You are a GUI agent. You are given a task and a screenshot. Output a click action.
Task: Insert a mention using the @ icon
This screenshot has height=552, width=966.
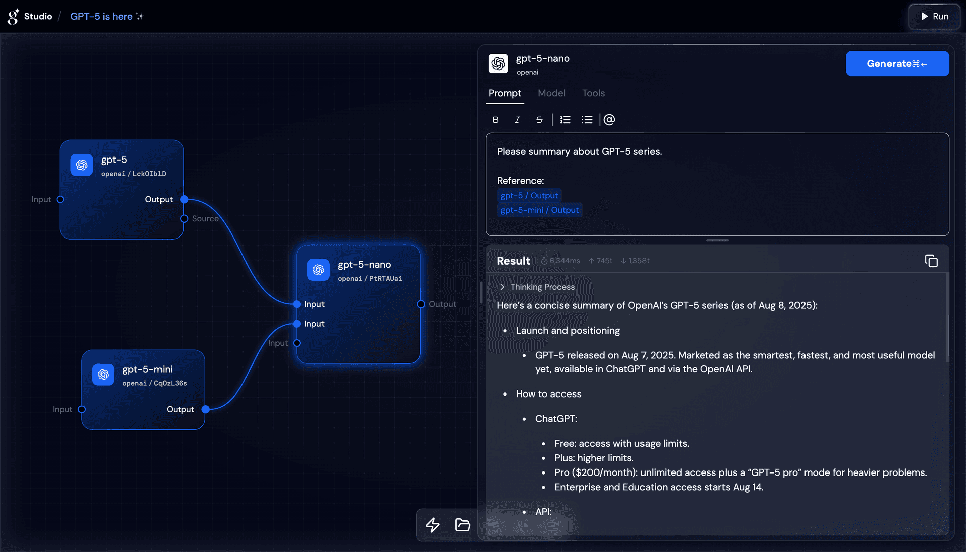[x=609, y=120]
